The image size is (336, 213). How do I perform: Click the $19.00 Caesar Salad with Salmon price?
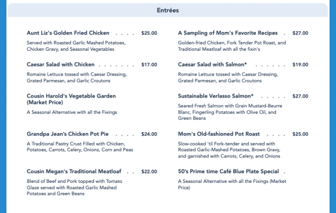(300, 65)
